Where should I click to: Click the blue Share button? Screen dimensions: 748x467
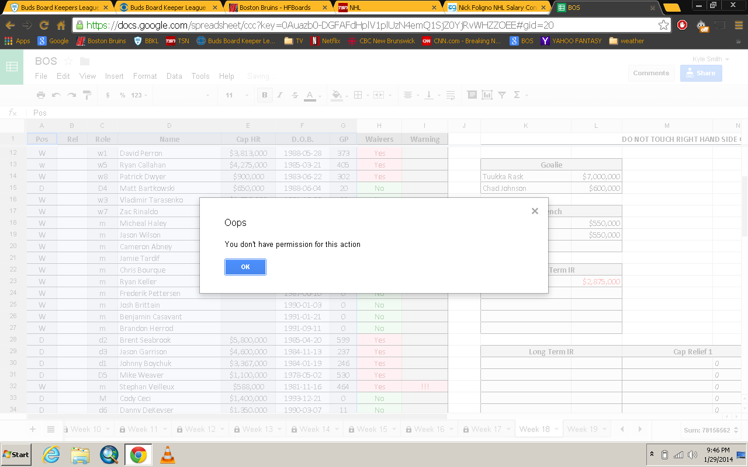(x=701, y=73)
